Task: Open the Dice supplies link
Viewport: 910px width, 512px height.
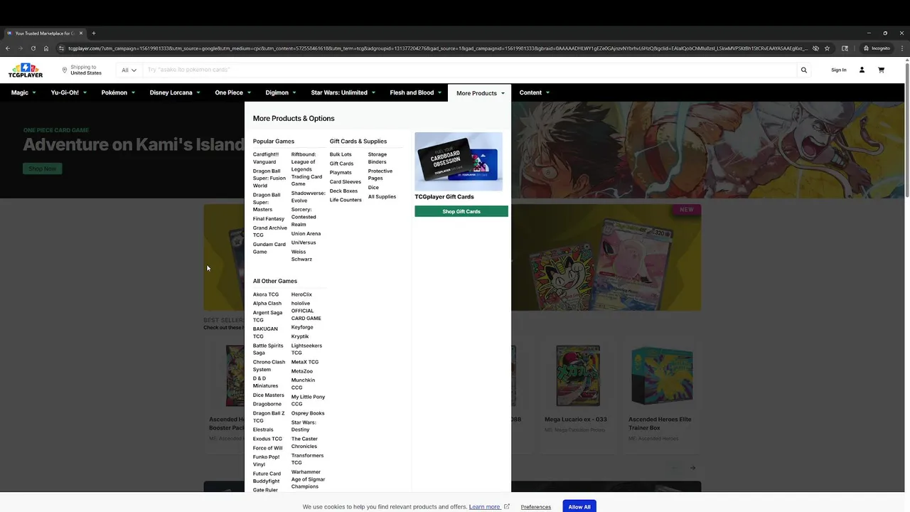Action: click(x=373, y=188)
